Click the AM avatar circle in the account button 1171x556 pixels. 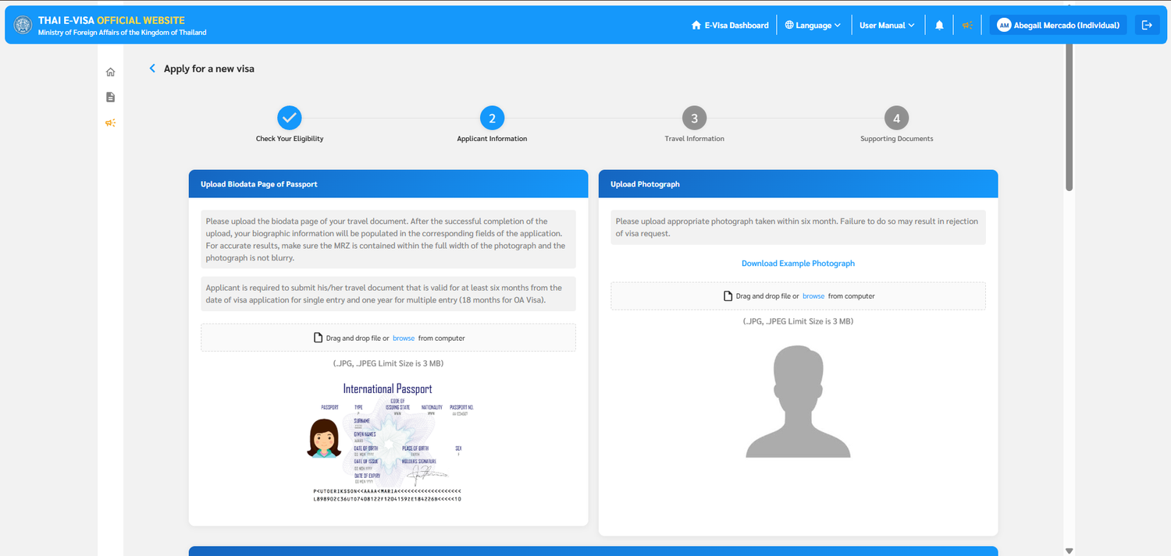(1004, 25)
